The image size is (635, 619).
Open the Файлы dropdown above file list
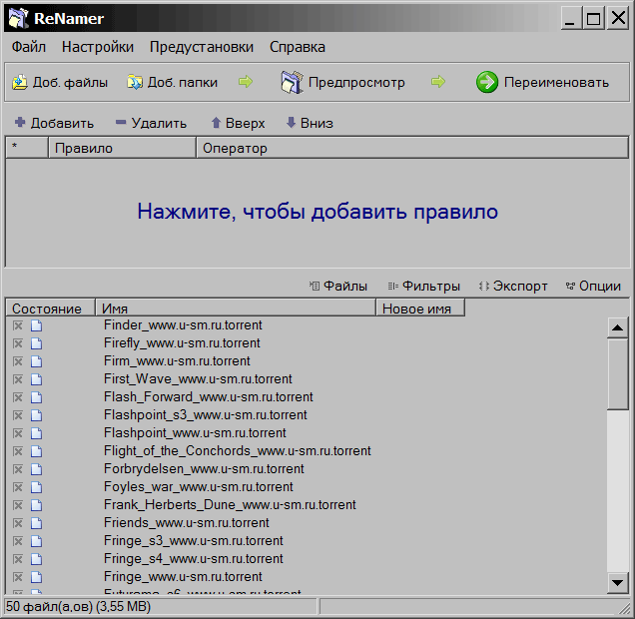(x=337, y=286)
